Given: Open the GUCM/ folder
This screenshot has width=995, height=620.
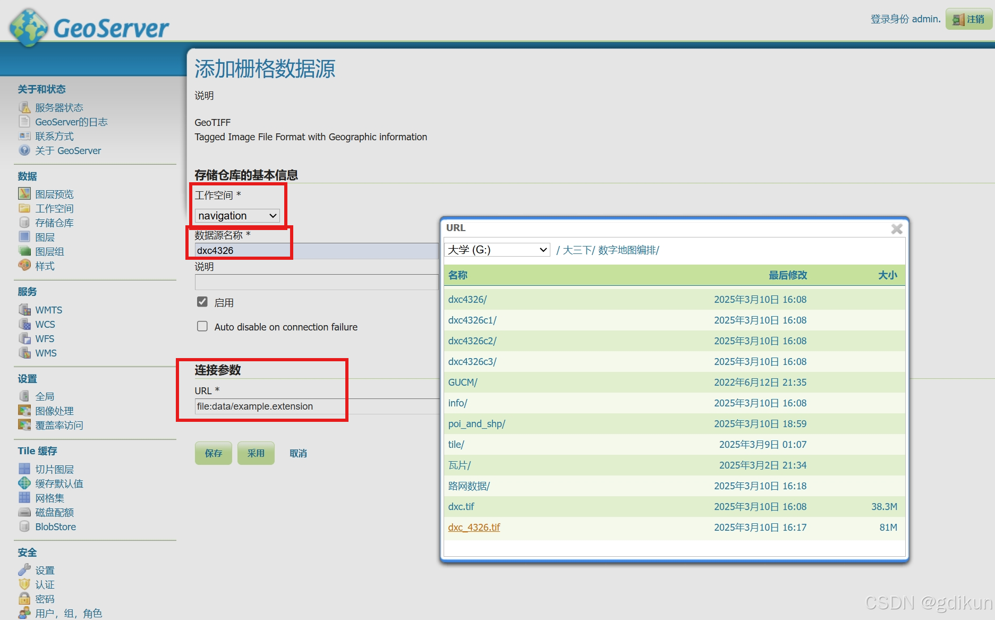Looking at the screenshot, I should coord(463,383).
